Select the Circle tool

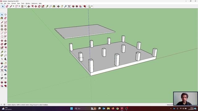2,29
